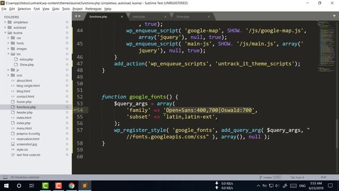
Task: Open about.html in the sidebar
Action: pyautogui.click(x=24, y=81)
